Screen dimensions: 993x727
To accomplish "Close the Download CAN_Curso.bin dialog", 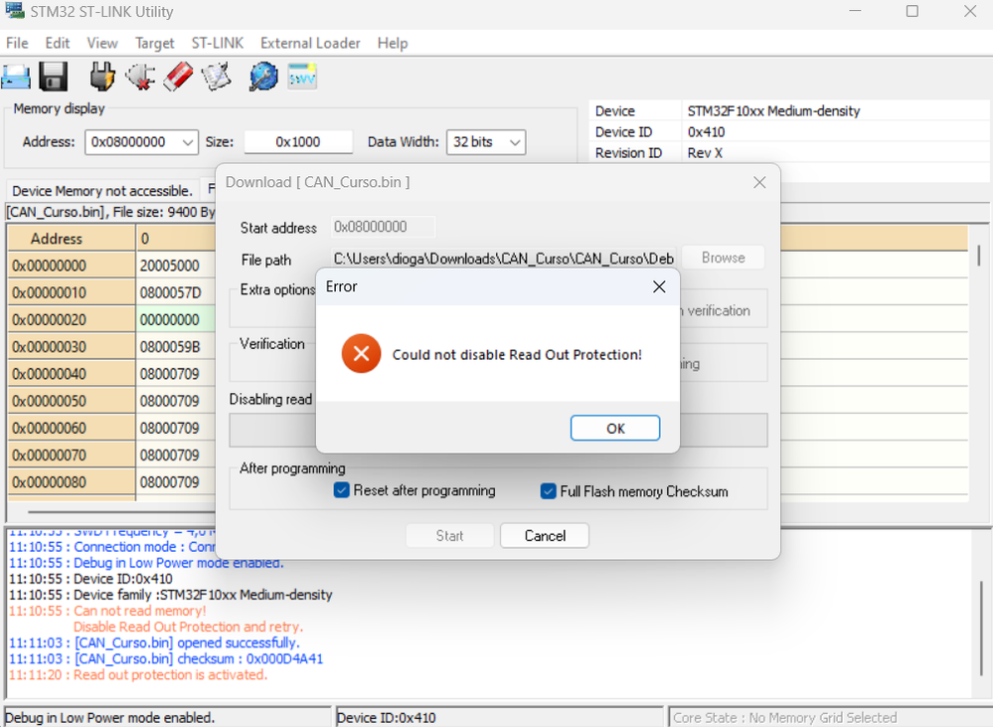I will click(x=759, y=183).
